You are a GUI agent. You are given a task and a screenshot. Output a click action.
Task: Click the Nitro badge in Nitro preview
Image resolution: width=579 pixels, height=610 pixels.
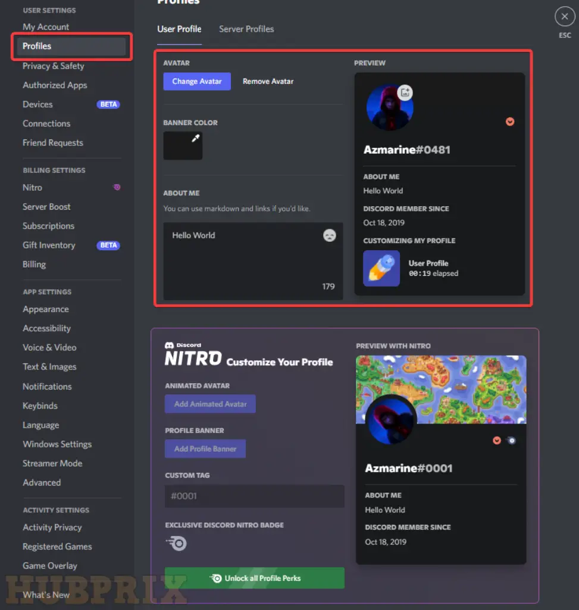point(511,440)
